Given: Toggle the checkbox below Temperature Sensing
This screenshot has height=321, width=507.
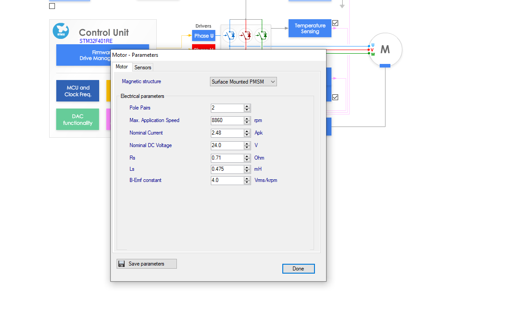Looking at the screenshot, I should click(x=335, y=97).
